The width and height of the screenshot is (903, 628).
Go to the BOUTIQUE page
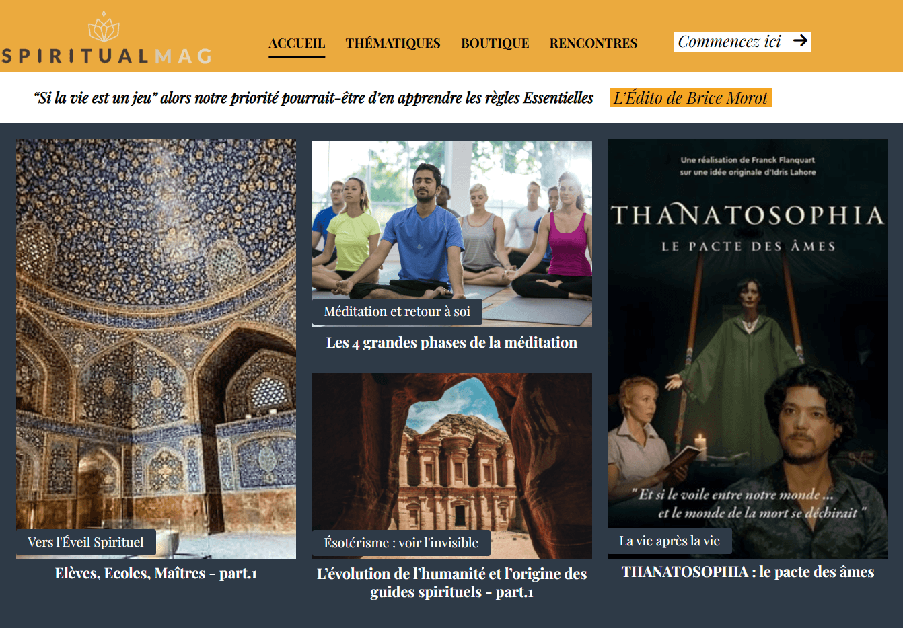(x=495, y=43)
